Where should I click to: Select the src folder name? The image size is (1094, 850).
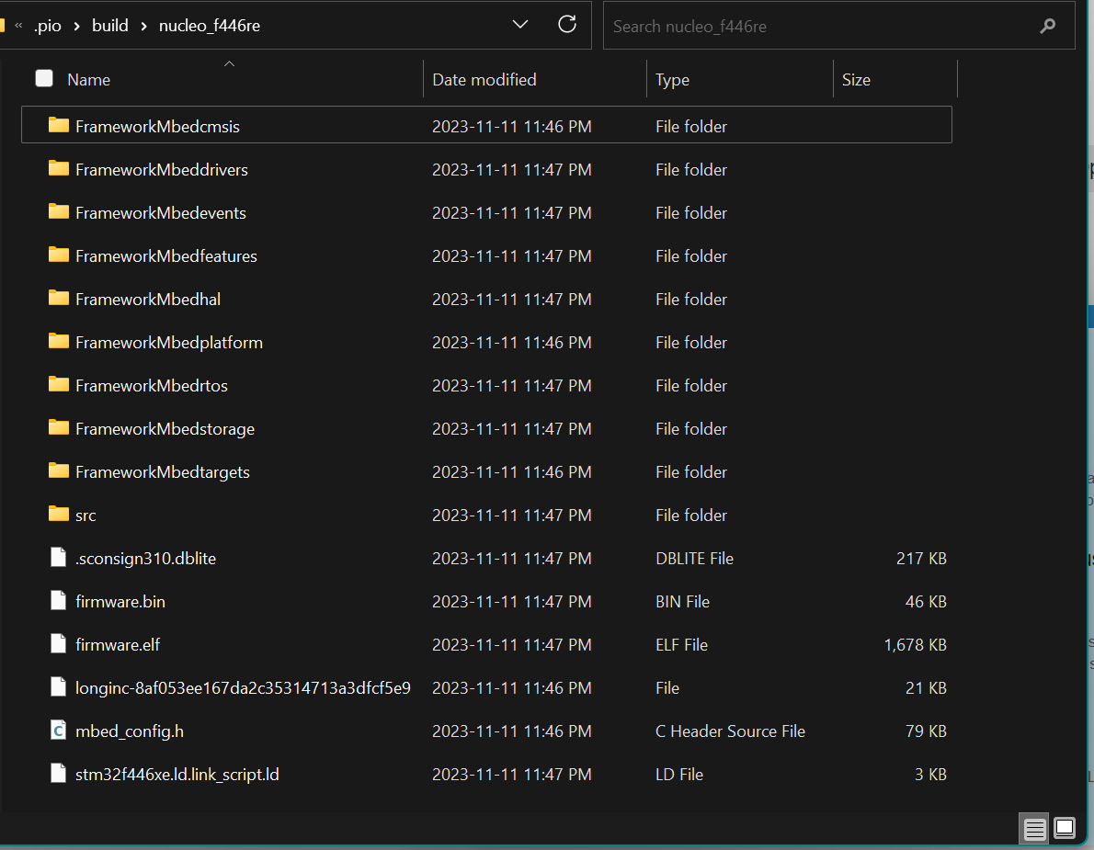point(85,516)
